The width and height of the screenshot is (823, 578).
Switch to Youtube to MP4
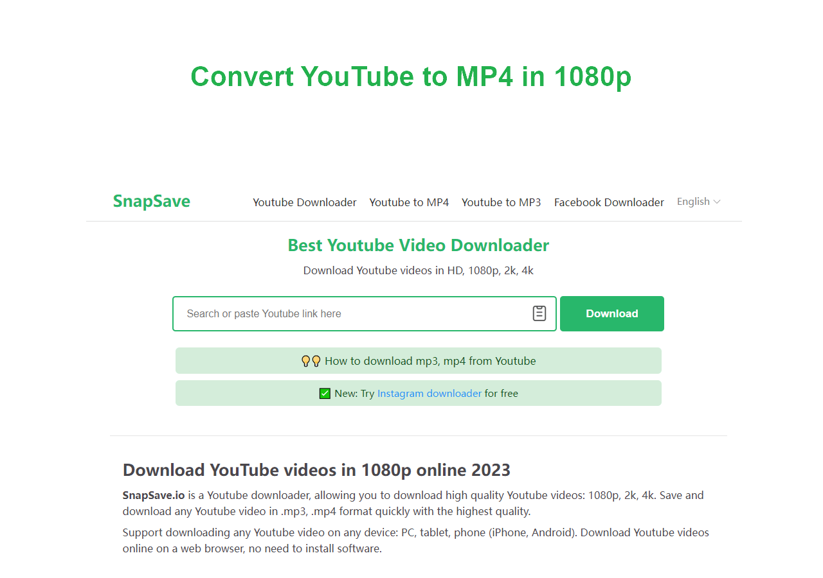click(x=409, y=202)
